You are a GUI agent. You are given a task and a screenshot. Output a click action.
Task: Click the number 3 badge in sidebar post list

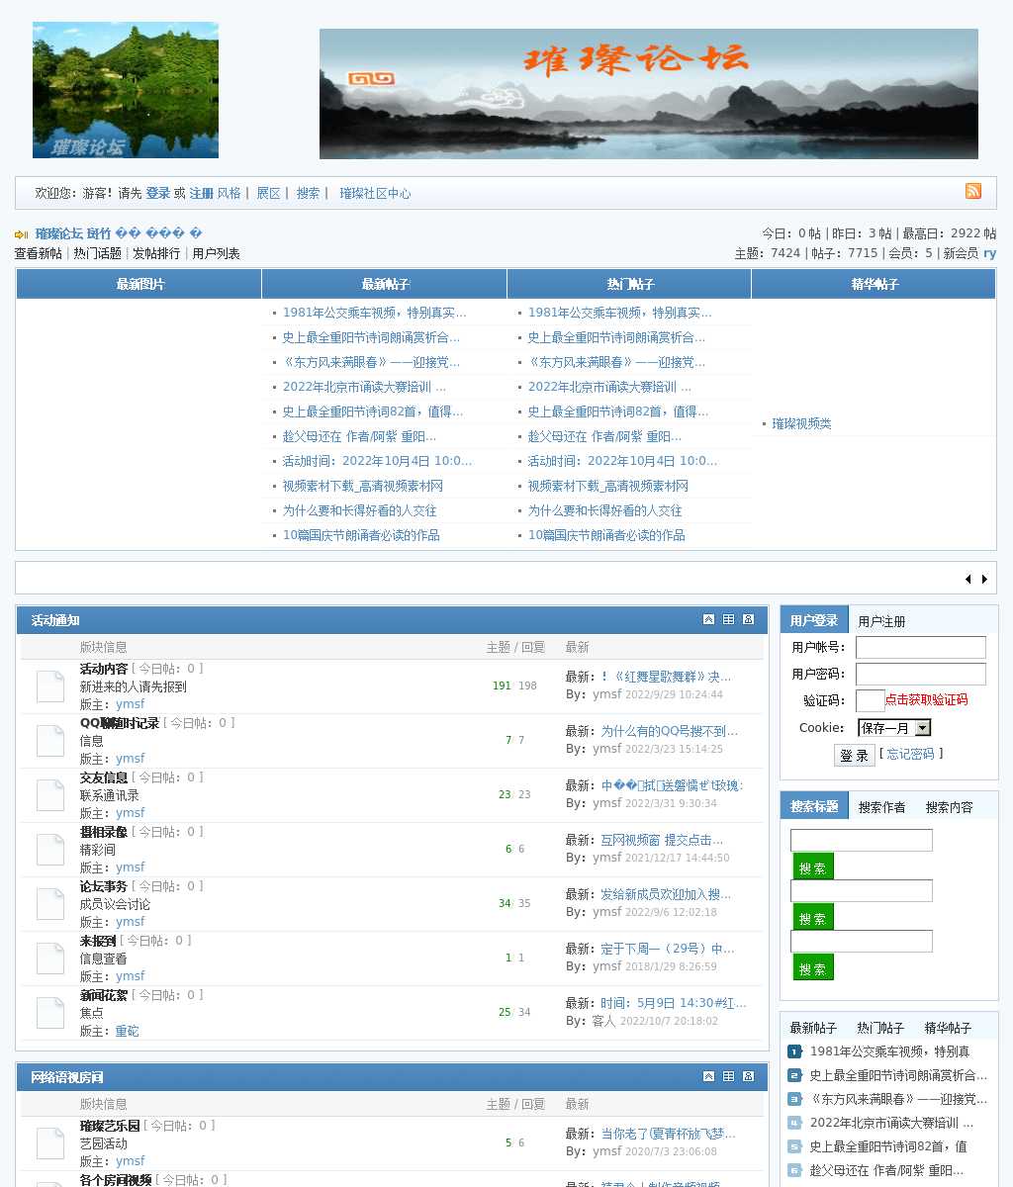794,1099
